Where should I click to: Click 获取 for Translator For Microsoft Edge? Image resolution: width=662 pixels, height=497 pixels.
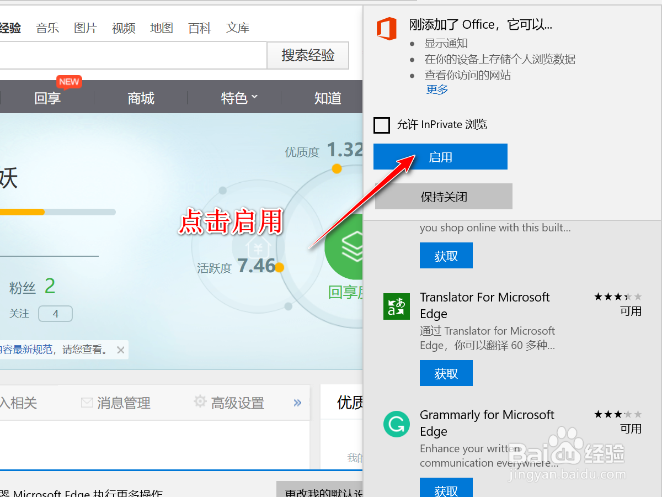(446, 373)
